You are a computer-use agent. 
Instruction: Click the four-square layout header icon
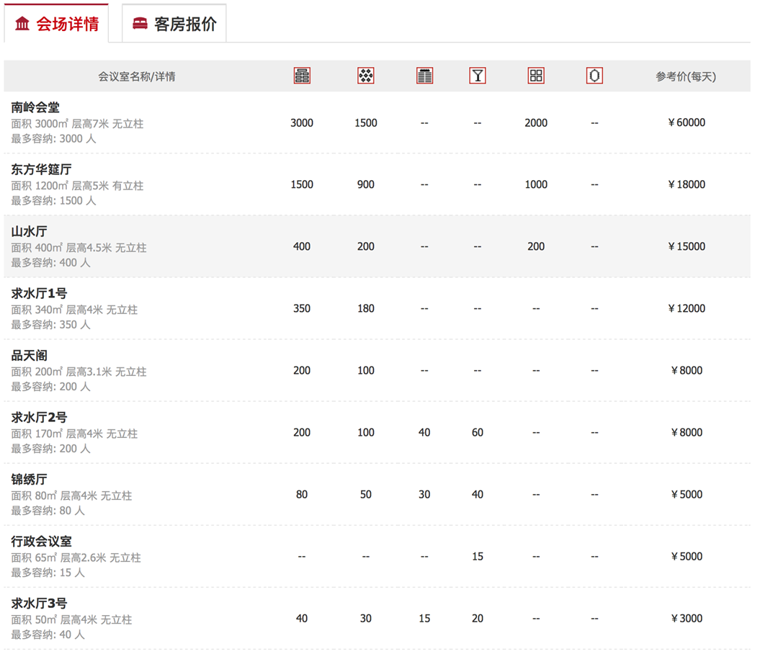click(x=536, y=76)
